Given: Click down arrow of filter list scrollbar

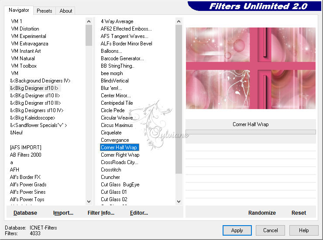Looking at the screenshot, I should pyautogui.click(x=179, y=202).
